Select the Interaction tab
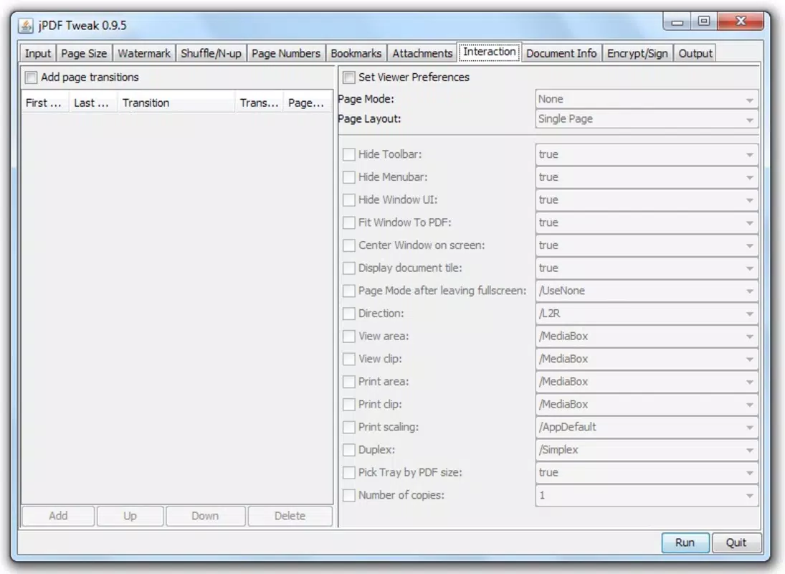Image resolution: width=785 pixels, height=574 pixels. point(489,52)
